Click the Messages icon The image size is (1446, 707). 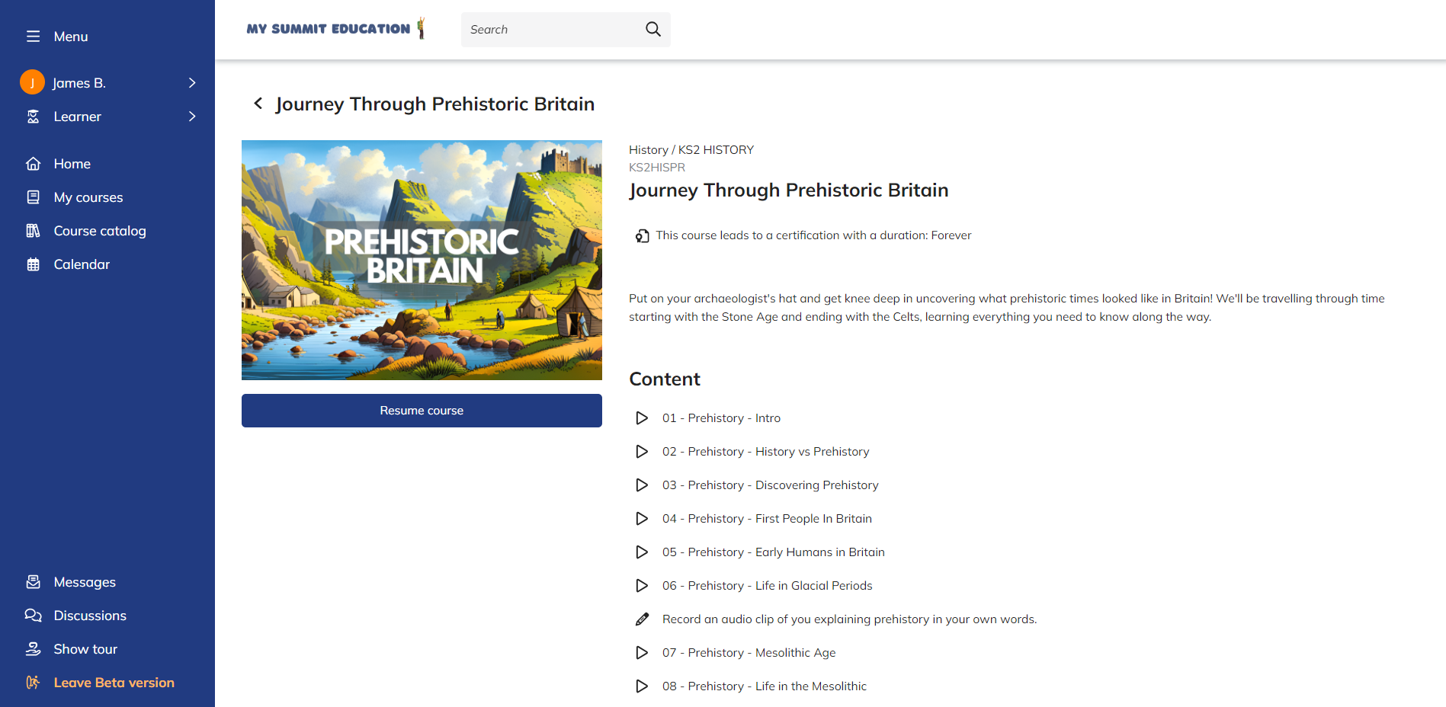33,582
